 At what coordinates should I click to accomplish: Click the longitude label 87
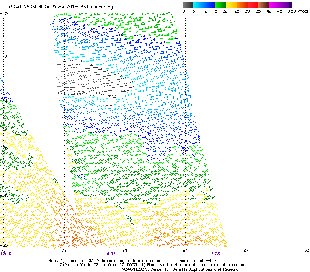(x=246, y=251)
